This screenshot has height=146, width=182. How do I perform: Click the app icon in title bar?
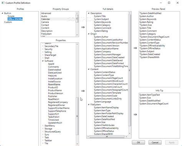point(3,3)
